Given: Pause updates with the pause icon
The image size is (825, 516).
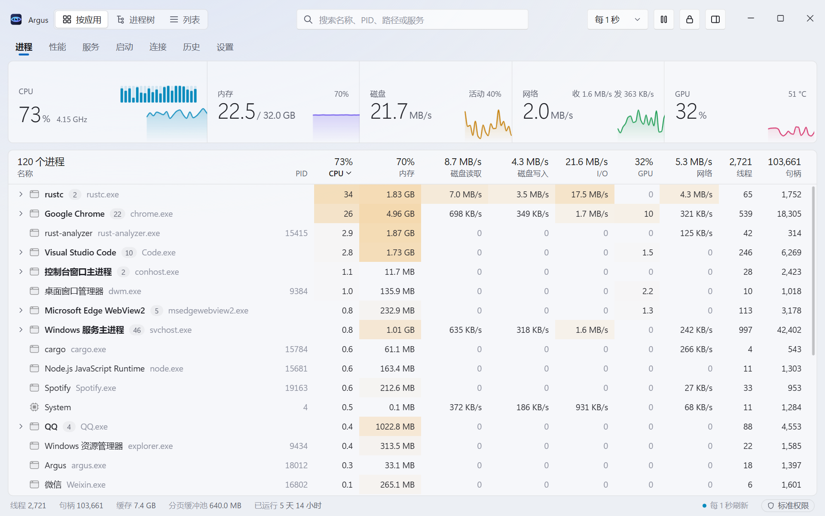Looking at the screenshot, I should coord(664,19).
